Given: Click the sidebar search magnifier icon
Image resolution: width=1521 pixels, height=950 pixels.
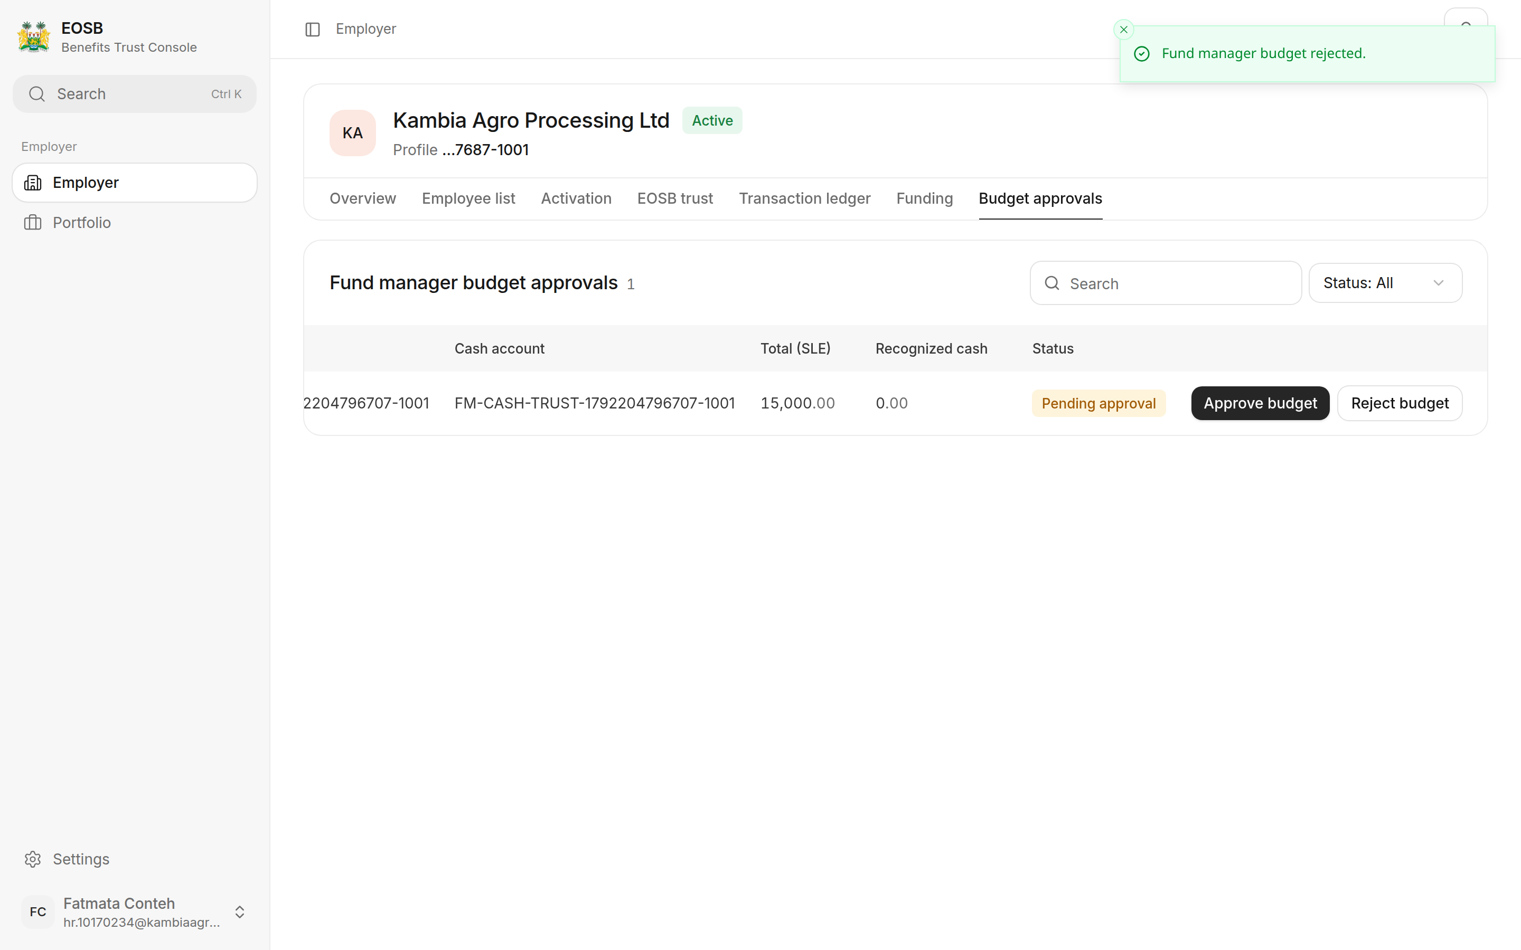Looking at the screenshot, I should tap(37, 94).
